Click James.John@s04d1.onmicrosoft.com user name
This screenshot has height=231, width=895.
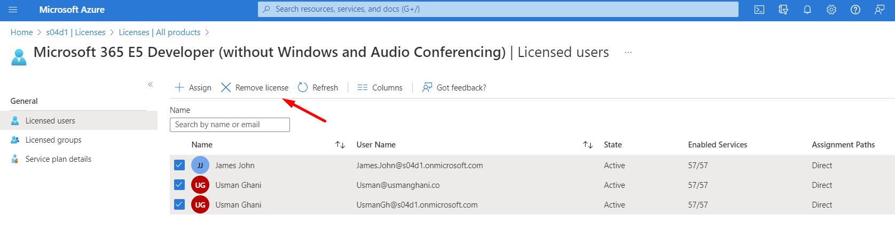420,166
